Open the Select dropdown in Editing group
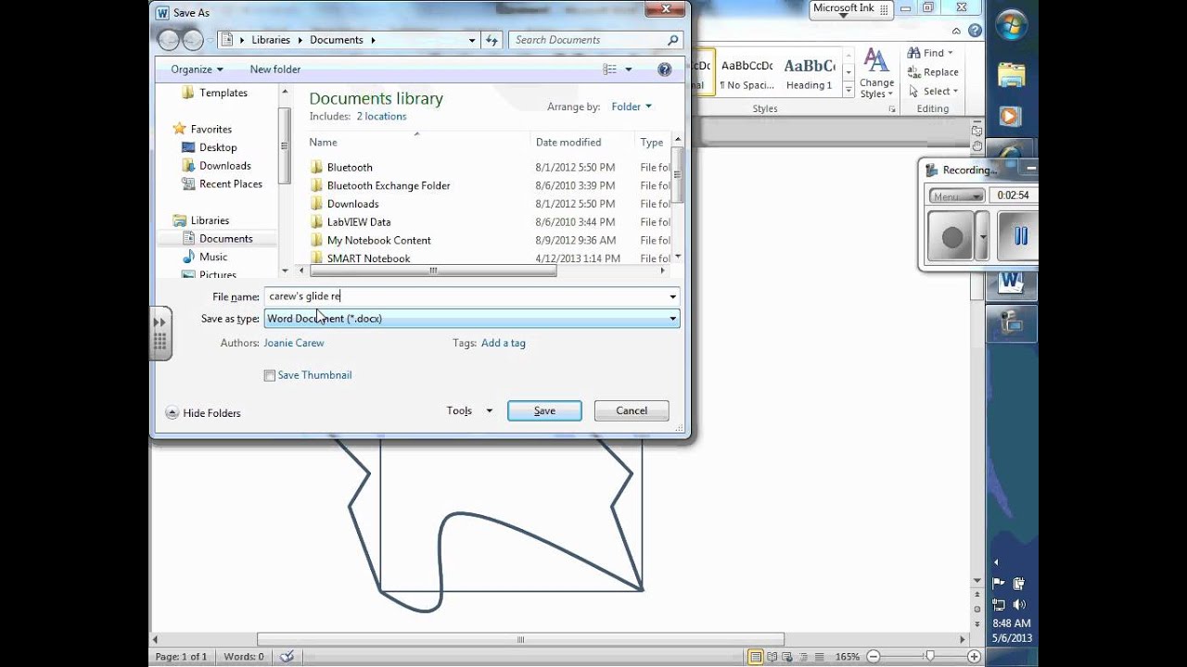Screen dimensions: 1187x667 [x=933, y=92]
